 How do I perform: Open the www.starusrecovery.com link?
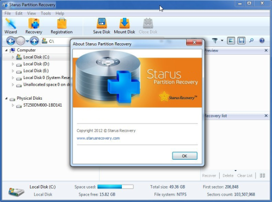[x=98, y=138]
